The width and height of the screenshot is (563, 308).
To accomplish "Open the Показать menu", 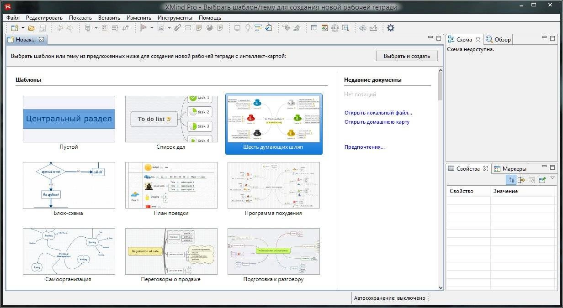I will (x=80, y=18).
